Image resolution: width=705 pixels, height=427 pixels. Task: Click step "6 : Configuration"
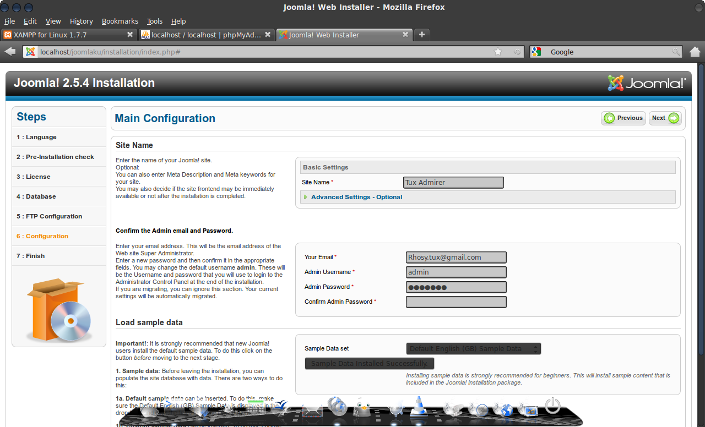pos(42,236)
